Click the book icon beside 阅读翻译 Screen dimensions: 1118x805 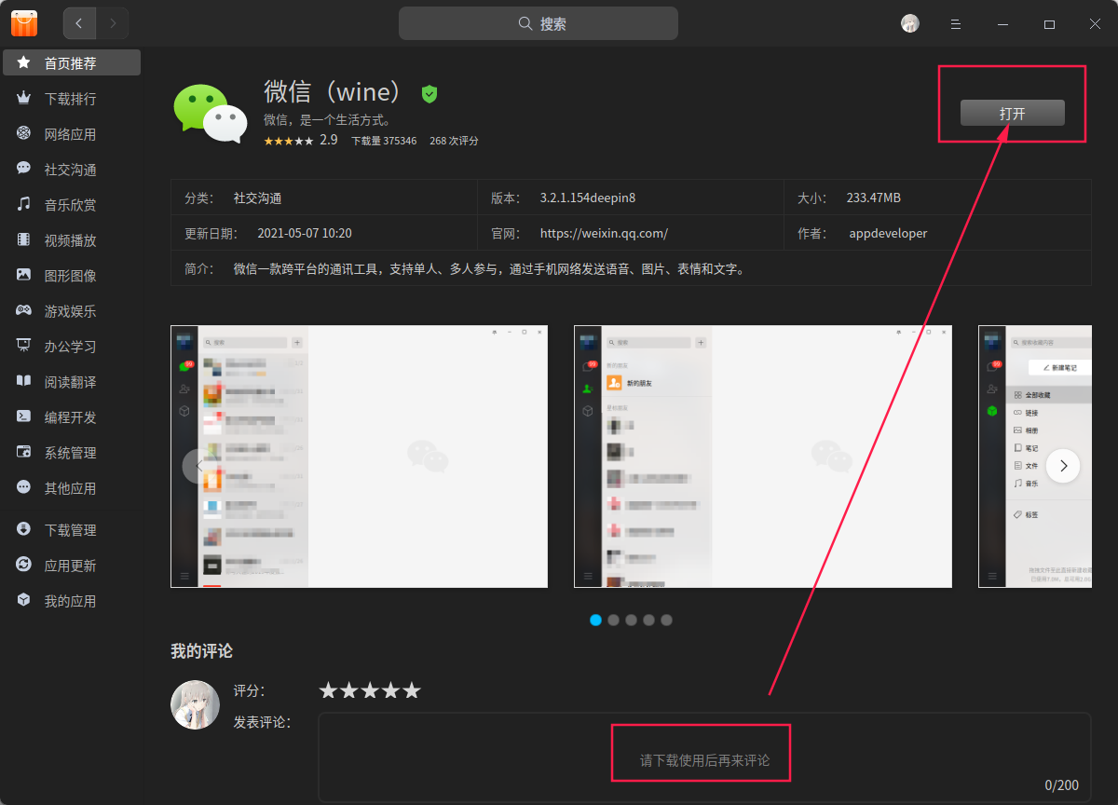pos(23,381)
